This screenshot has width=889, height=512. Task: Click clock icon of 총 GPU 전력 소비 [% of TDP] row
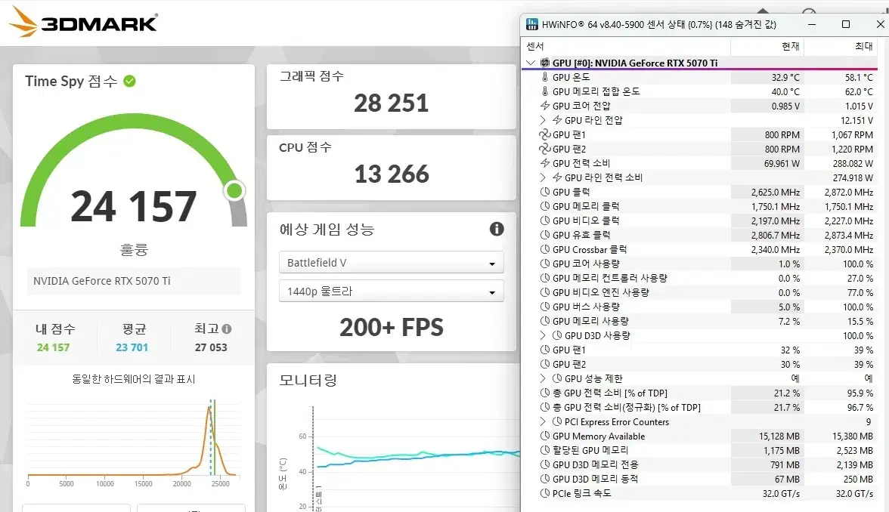545,393
